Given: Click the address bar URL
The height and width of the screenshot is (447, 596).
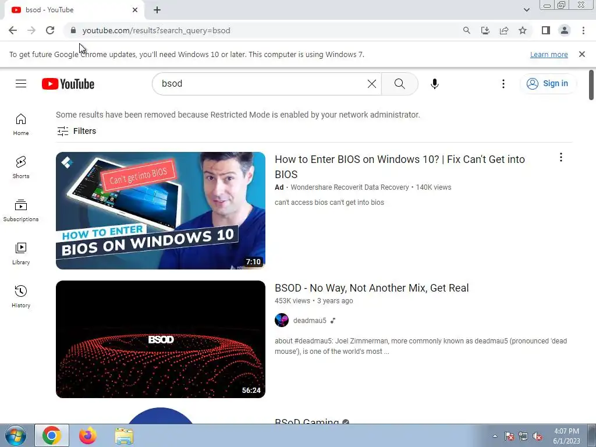Looking at the screenshot, I should pos(156,30).
